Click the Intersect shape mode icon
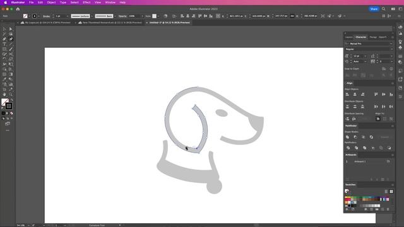Screen dimensions: 404x227 (364, 137)
